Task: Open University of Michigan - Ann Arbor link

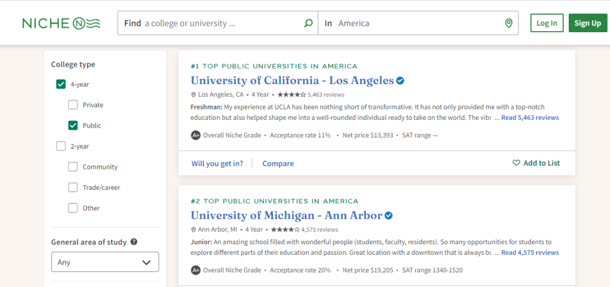Action: pos(286,215)
